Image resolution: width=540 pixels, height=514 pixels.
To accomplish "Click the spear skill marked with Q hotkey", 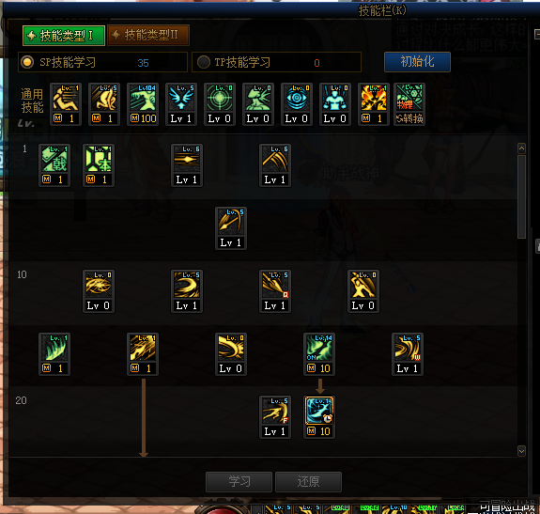I will click(275, 285).
